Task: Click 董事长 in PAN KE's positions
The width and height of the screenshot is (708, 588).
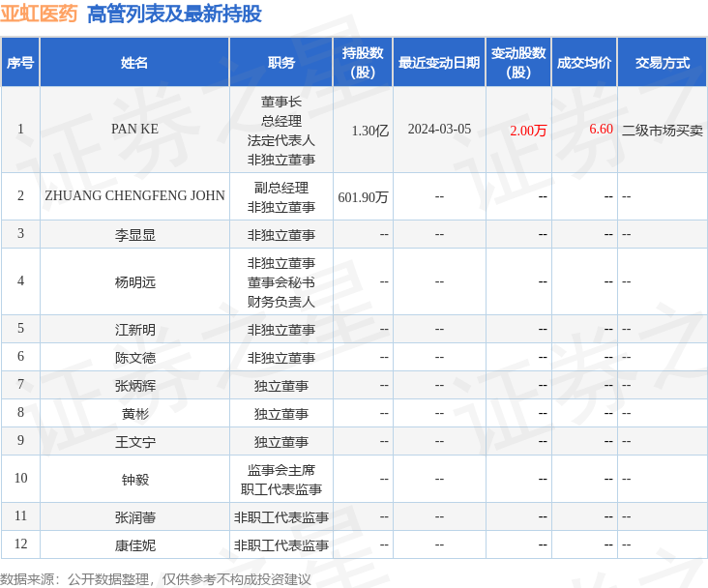Action: [x=280, y=102]
